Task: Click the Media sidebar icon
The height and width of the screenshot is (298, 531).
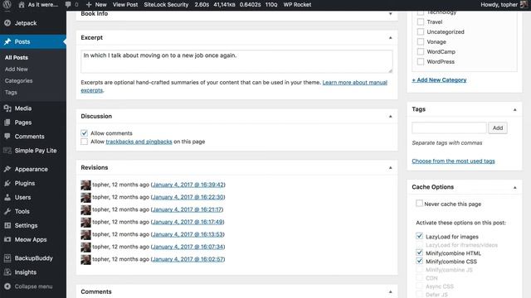Action: (x=7, y=108)
